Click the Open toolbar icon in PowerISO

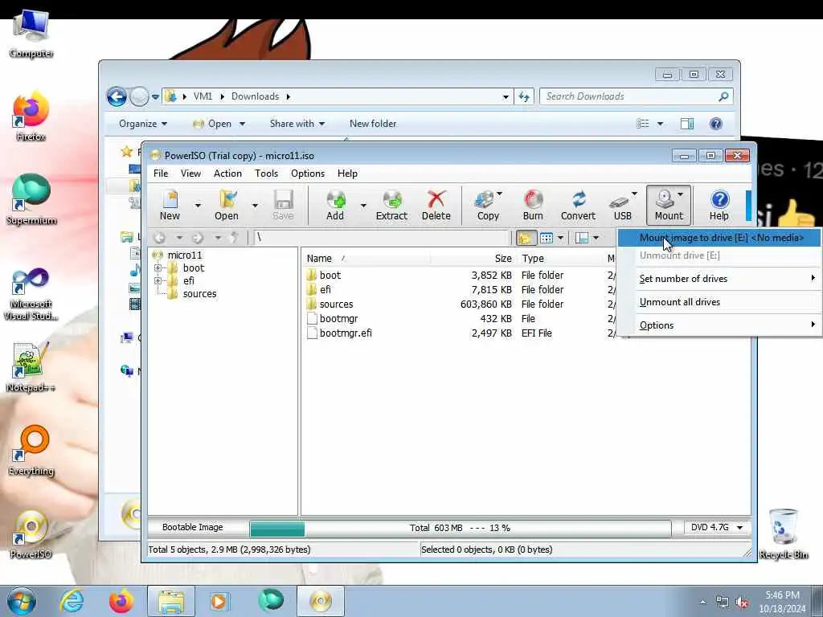(226, 205)
